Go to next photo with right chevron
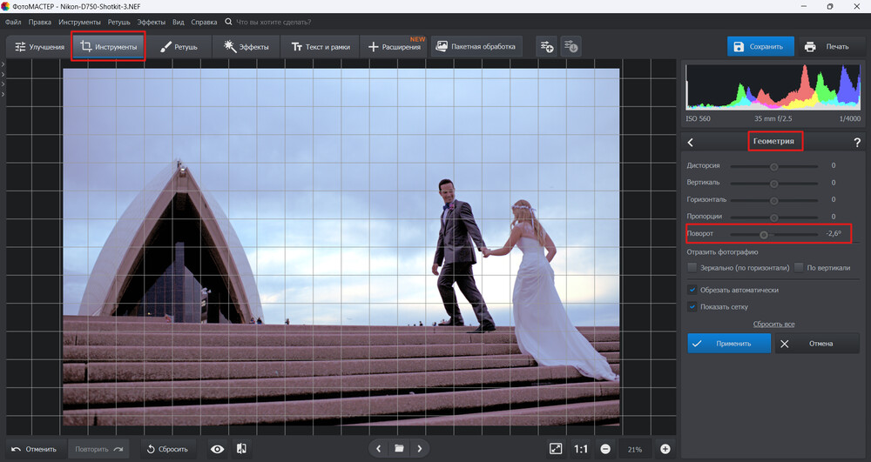Screen dimensions: 871x462 point(420,449)
